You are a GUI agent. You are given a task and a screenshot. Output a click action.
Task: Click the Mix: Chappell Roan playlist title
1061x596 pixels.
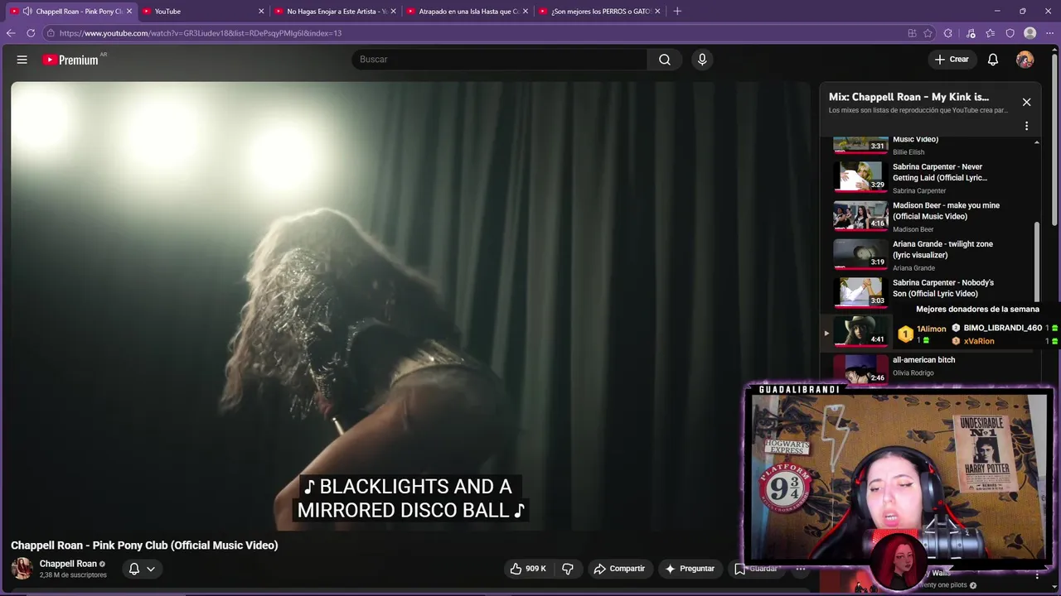(x=908, y=97)
